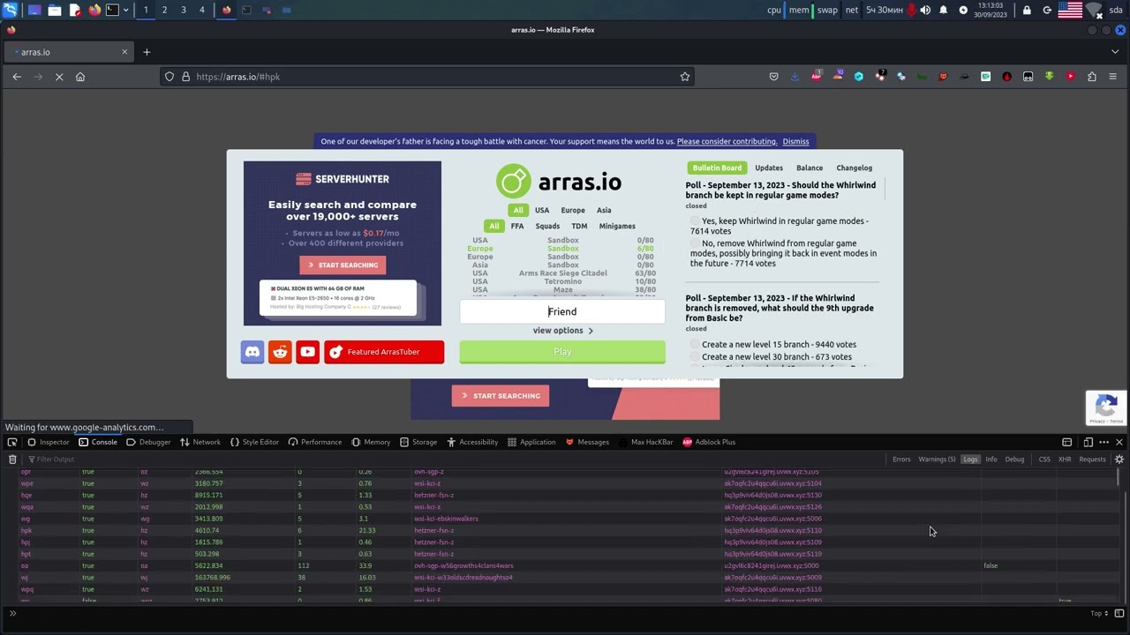Open the notifications bell in tray
1130x635 pixels.
[944, 11]
